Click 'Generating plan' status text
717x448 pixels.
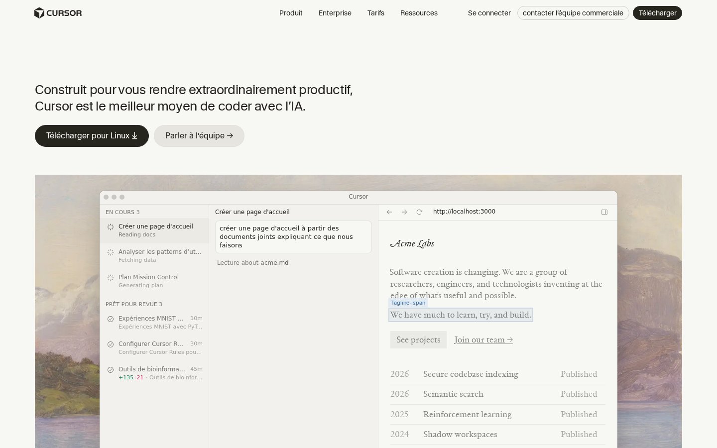pos(141,286)
